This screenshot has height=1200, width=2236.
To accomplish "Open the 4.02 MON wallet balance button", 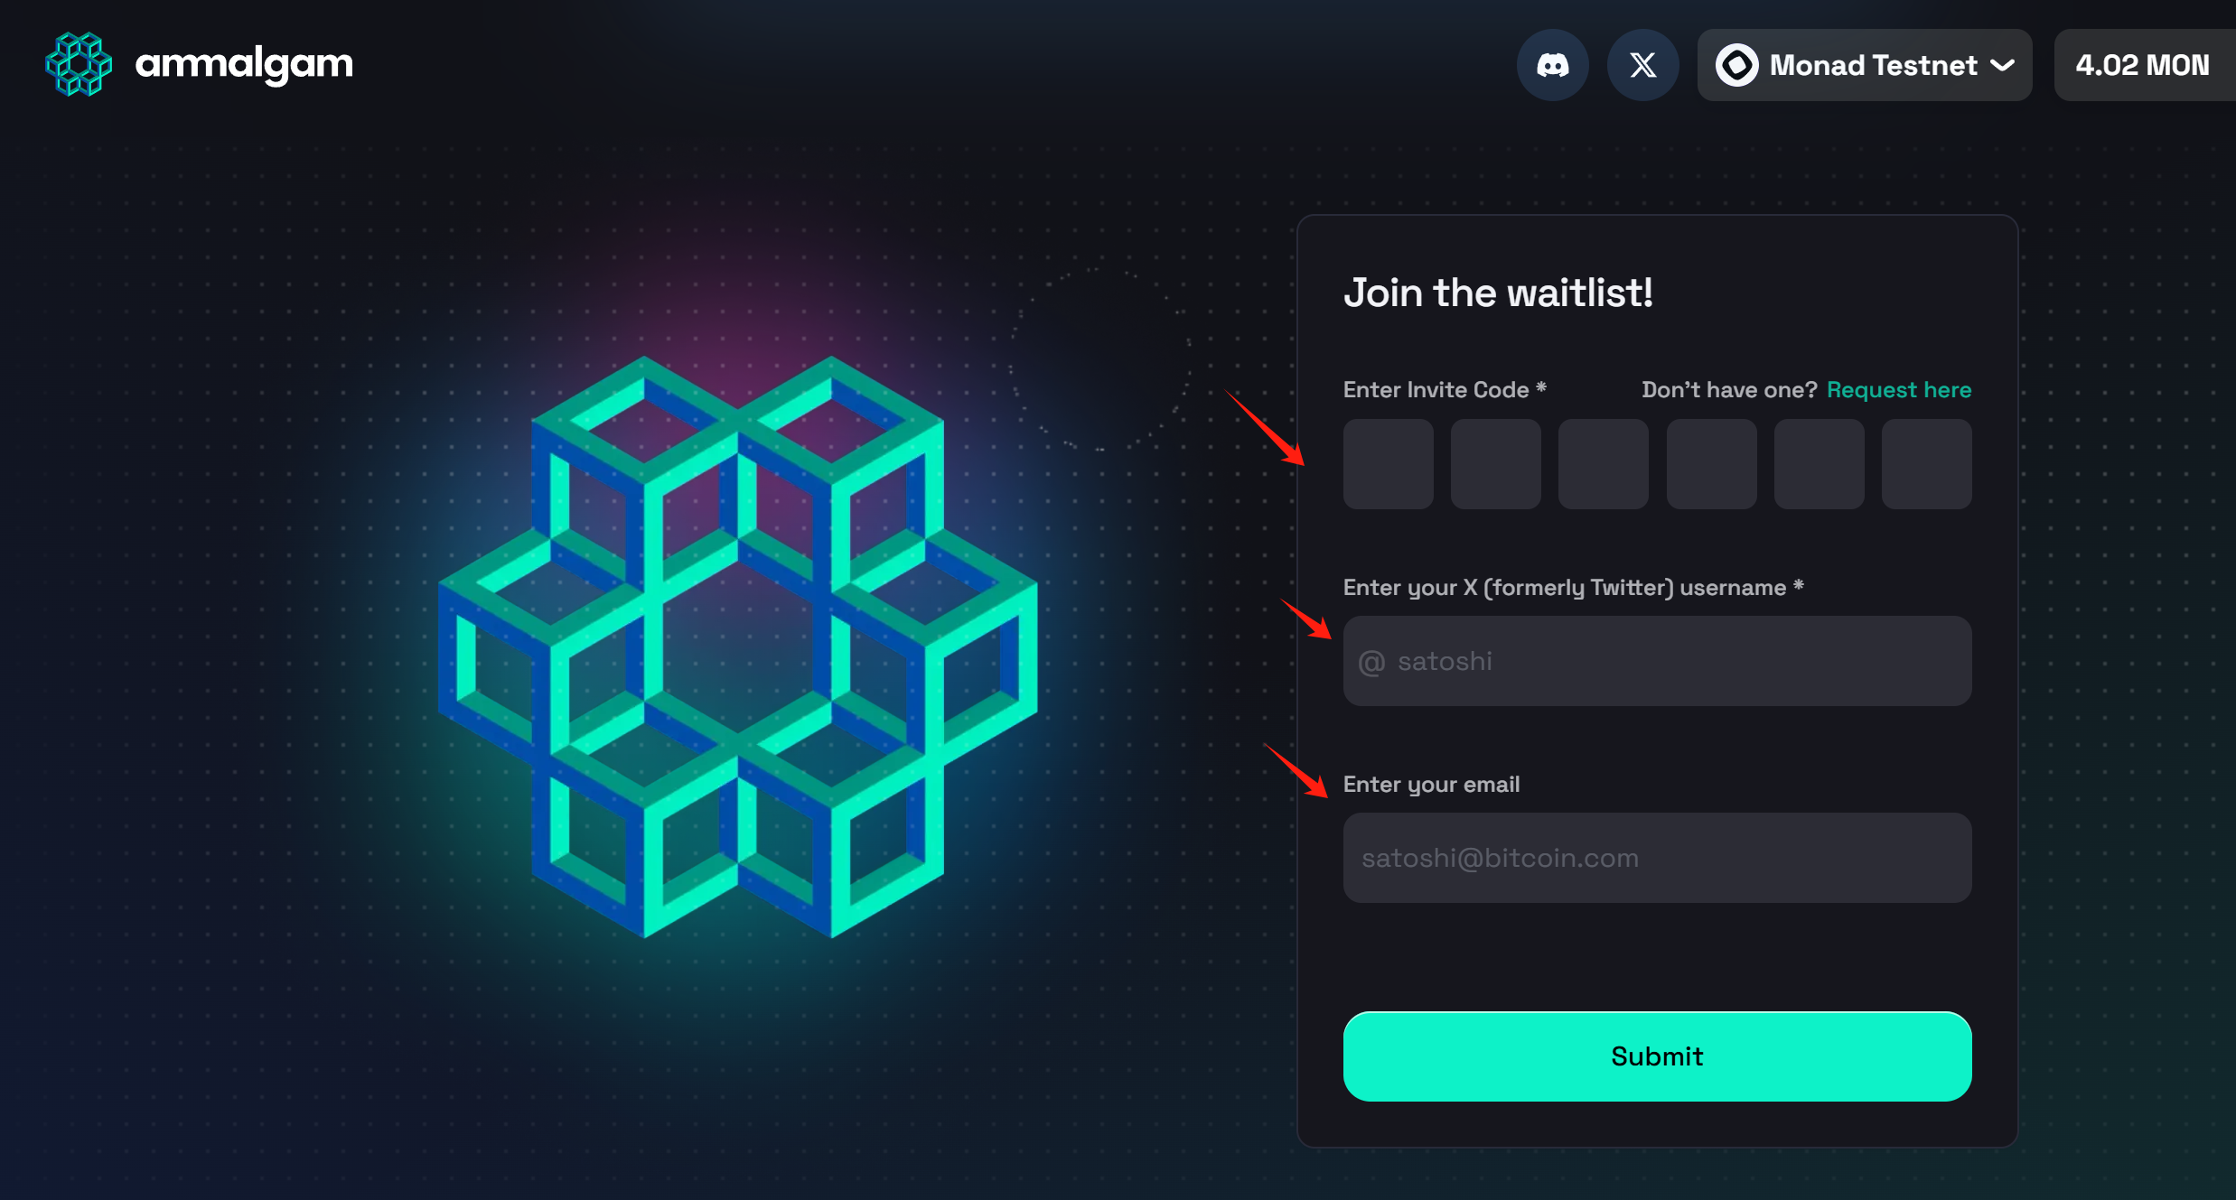I will click(x=2144, y=65).
